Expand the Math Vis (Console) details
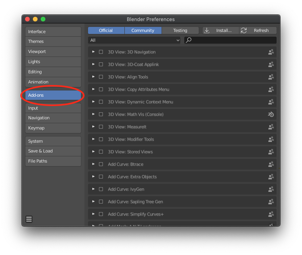302x255 pixels. (93, 114)
